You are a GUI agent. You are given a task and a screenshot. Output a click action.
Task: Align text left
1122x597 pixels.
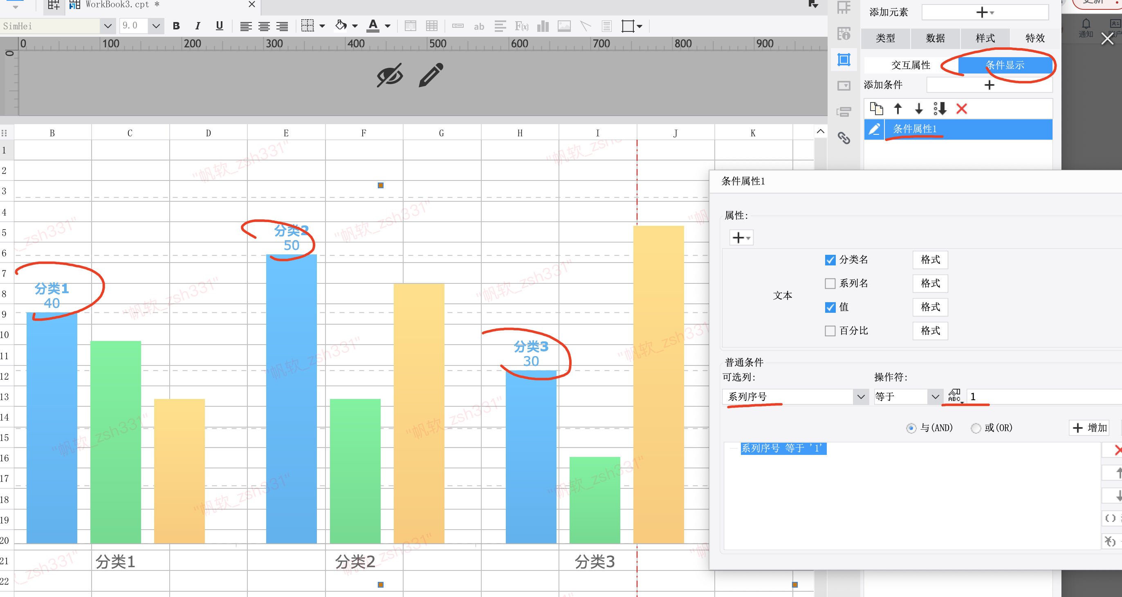tap(246, 27)
